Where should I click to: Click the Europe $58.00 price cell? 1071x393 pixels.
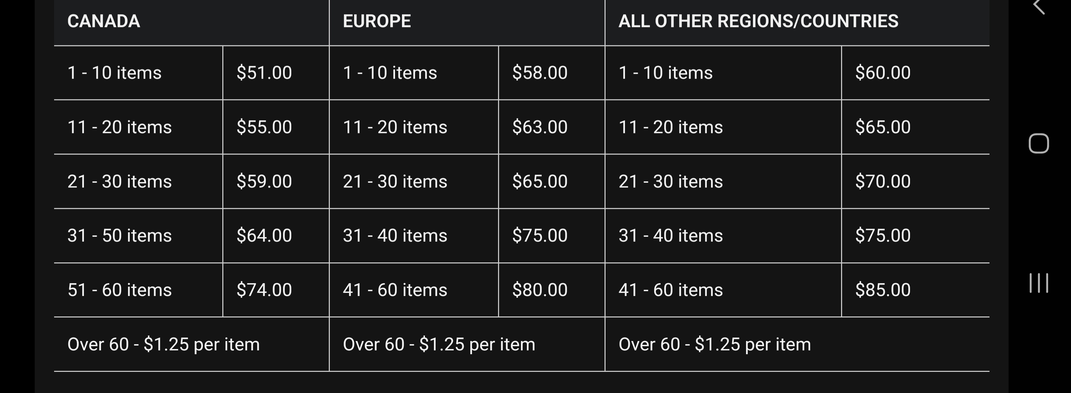[x=551, y=73]
